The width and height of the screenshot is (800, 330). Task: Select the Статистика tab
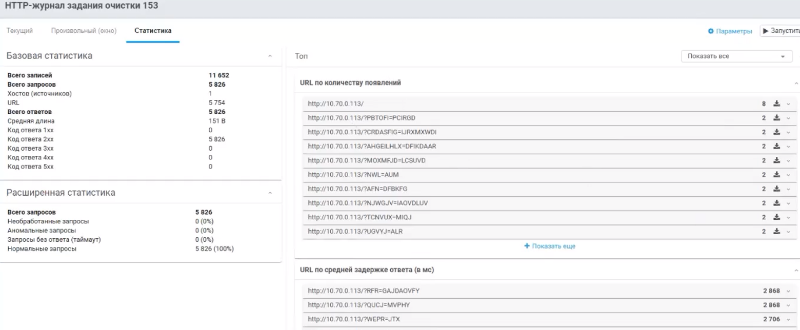pyautogui.click(x=153, y=31)
